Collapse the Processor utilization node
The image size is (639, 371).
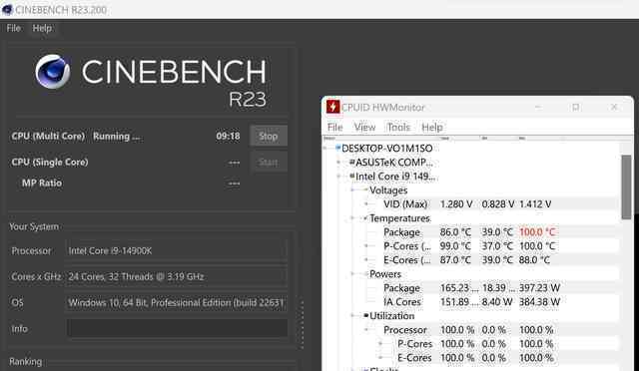tap(366, 329)
